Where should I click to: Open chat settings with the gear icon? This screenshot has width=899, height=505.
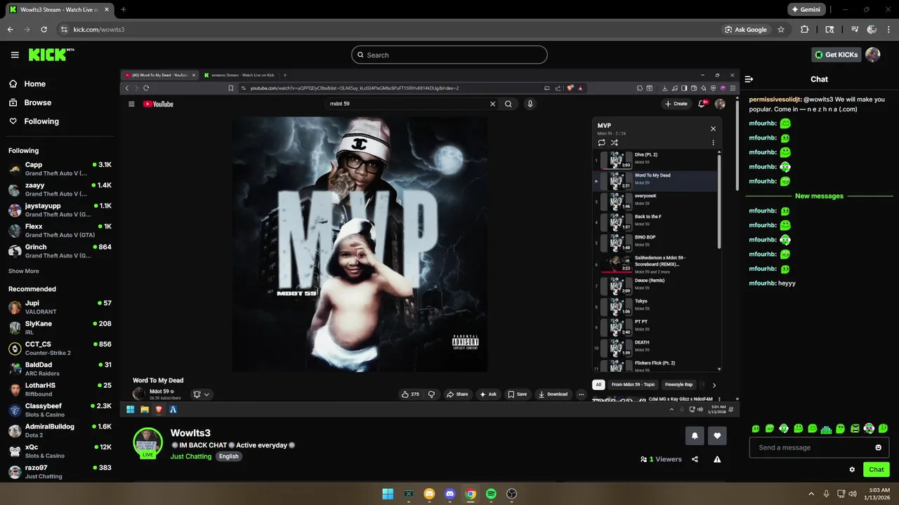pos(852,470)
